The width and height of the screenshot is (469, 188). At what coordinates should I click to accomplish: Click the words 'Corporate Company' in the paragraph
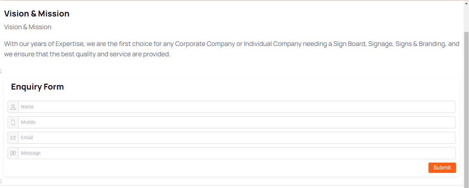click(x=205, y=44)
